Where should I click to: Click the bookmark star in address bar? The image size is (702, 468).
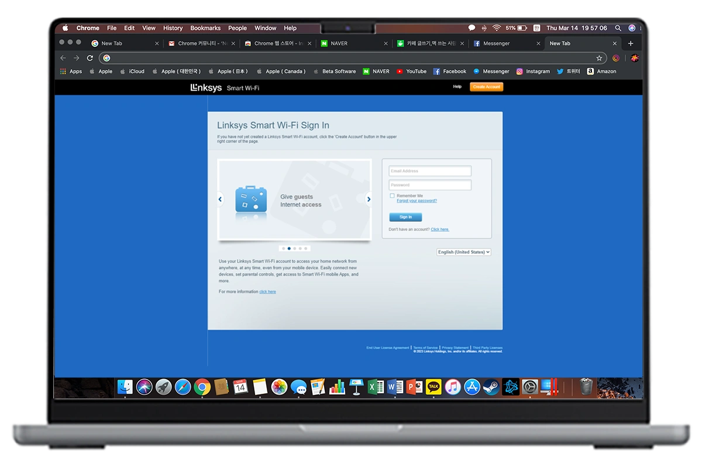point(599,58)
